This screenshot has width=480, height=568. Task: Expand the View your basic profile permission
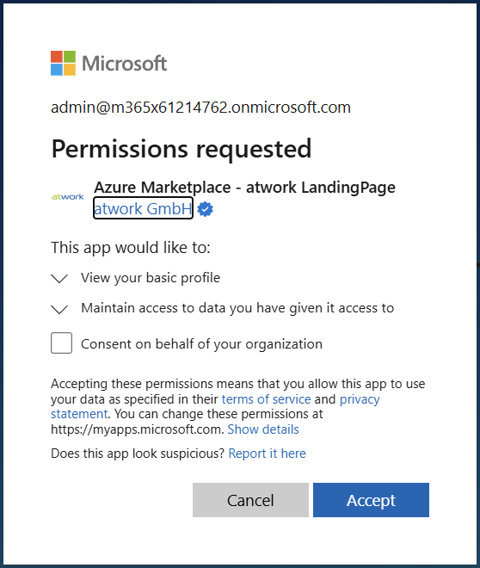tap(59, 279)
